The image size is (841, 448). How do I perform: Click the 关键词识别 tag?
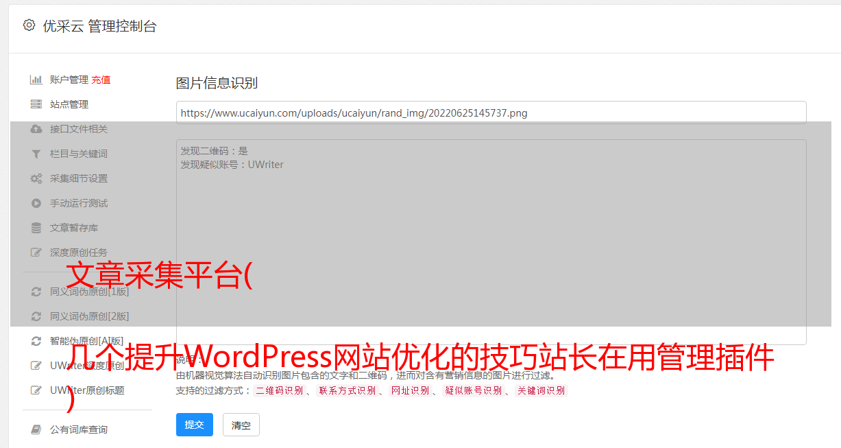[541, 390]
